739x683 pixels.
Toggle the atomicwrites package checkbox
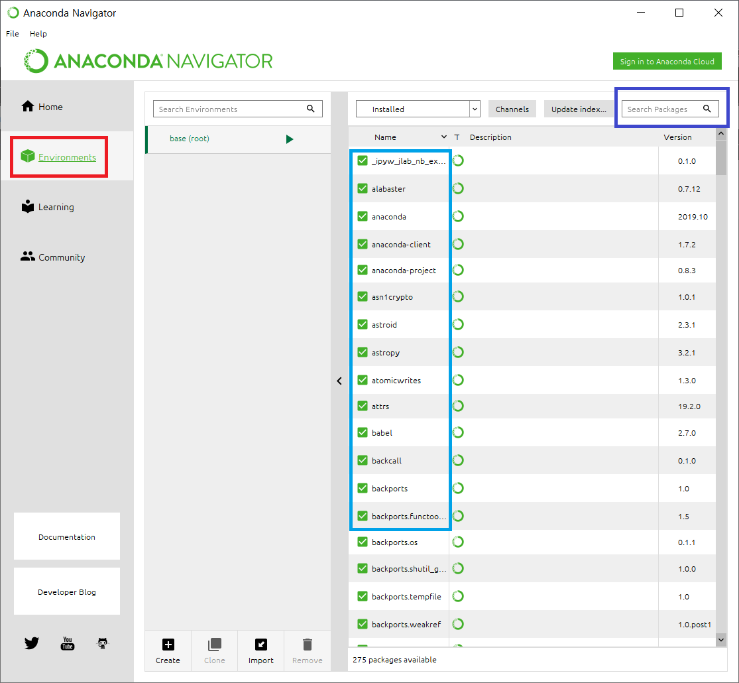tap(363, 380)
